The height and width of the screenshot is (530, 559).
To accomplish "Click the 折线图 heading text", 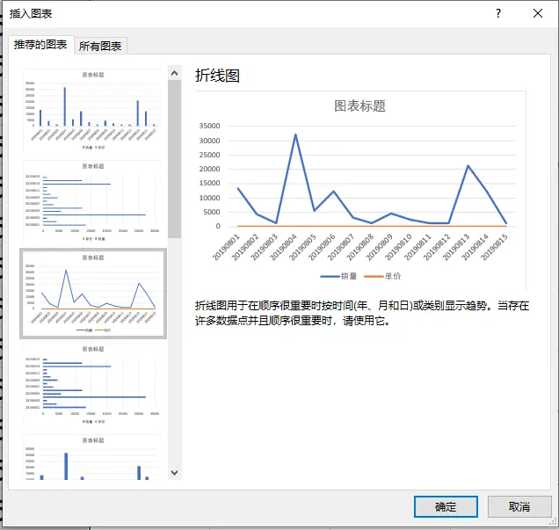I will click(x=217, y=76).
